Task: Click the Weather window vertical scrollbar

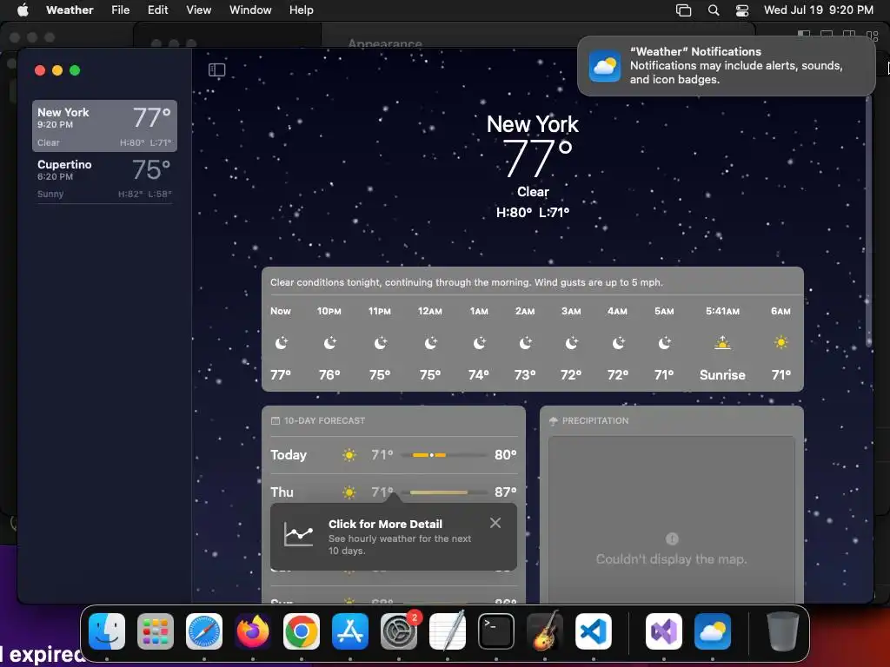Action: [x=869, y=221]
